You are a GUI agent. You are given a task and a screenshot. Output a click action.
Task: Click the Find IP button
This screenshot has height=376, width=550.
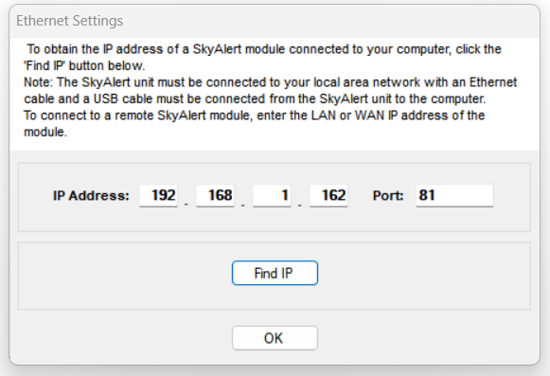pos(275,273)
